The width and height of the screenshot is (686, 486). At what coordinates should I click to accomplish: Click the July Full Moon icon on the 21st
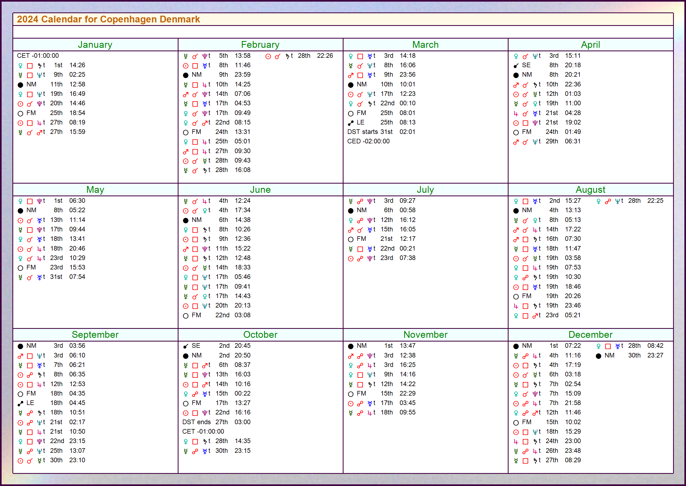351,240
